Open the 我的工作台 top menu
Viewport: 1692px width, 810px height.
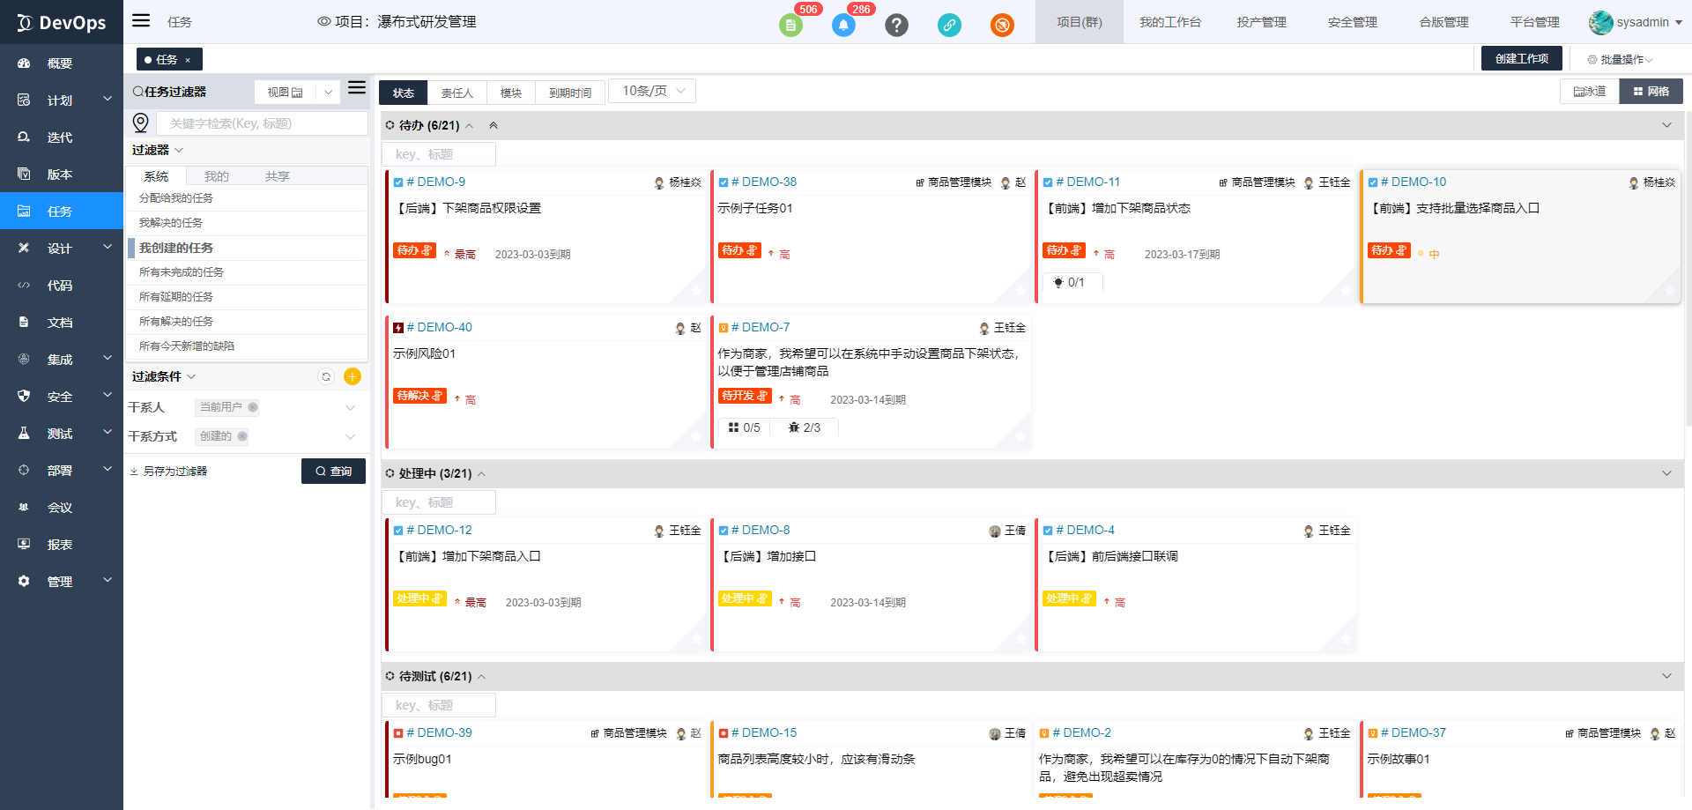click(1169, 22)
